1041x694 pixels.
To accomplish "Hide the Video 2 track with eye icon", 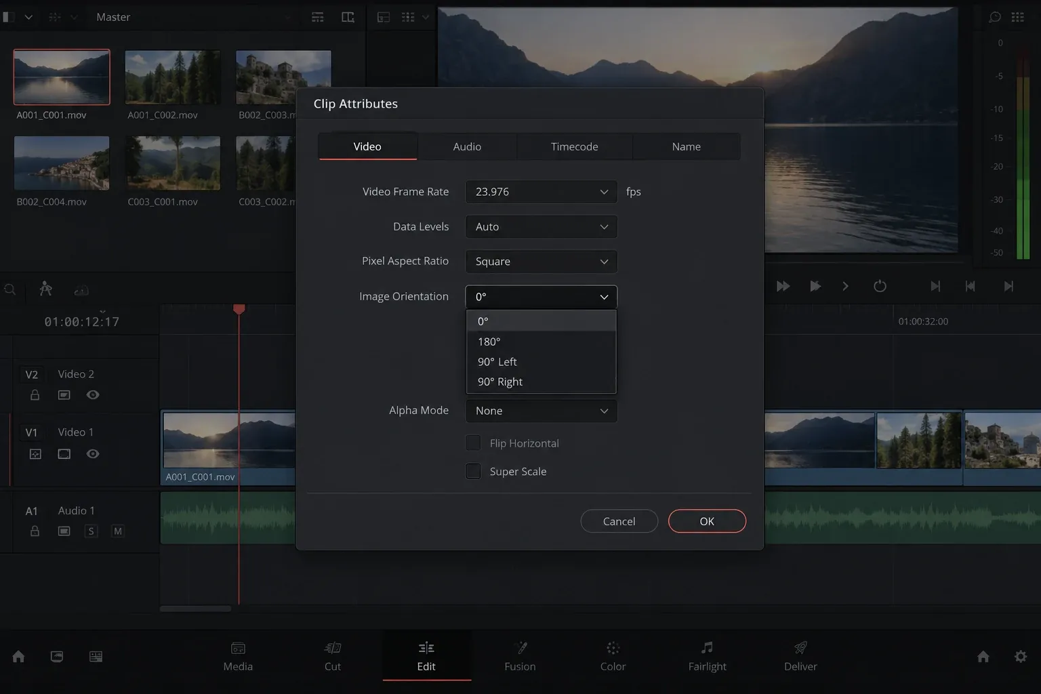I will (93, 395).
